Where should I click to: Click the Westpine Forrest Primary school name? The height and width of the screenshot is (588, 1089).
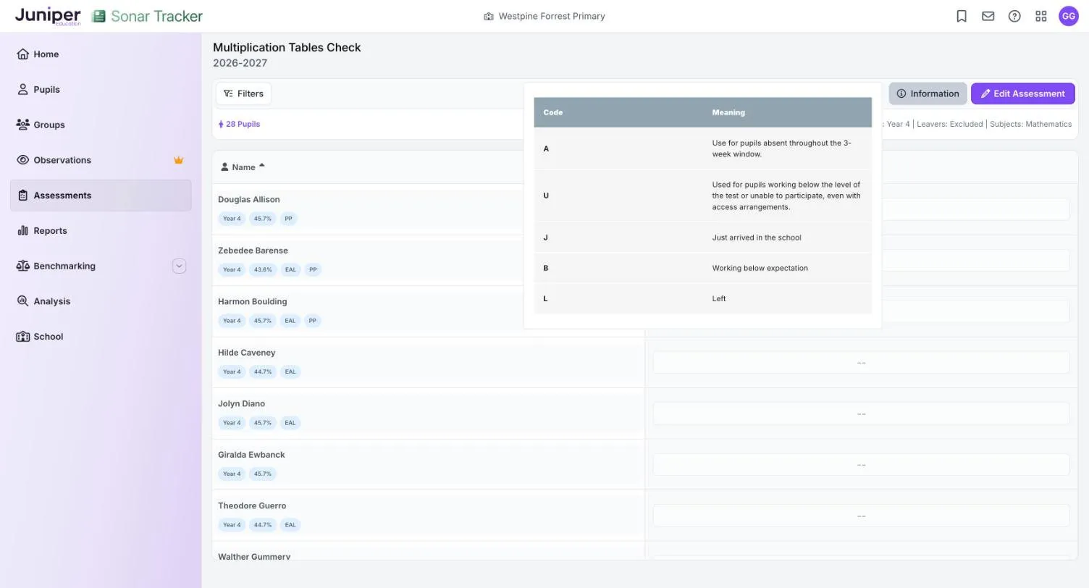click(552, 16)
